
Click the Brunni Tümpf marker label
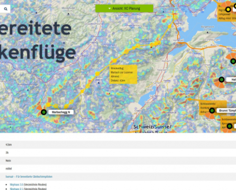[x=227, y=111]
